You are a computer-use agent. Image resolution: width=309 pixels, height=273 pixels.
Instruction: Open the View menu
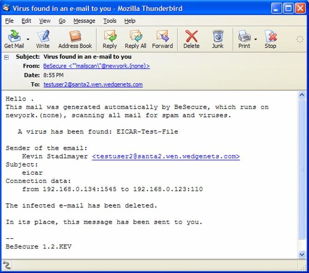[x=45, y=21]
